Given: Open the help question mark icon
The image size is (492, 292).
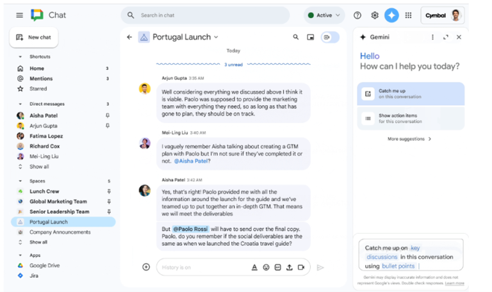Looking at the screenshot, I should pos(357,15).
